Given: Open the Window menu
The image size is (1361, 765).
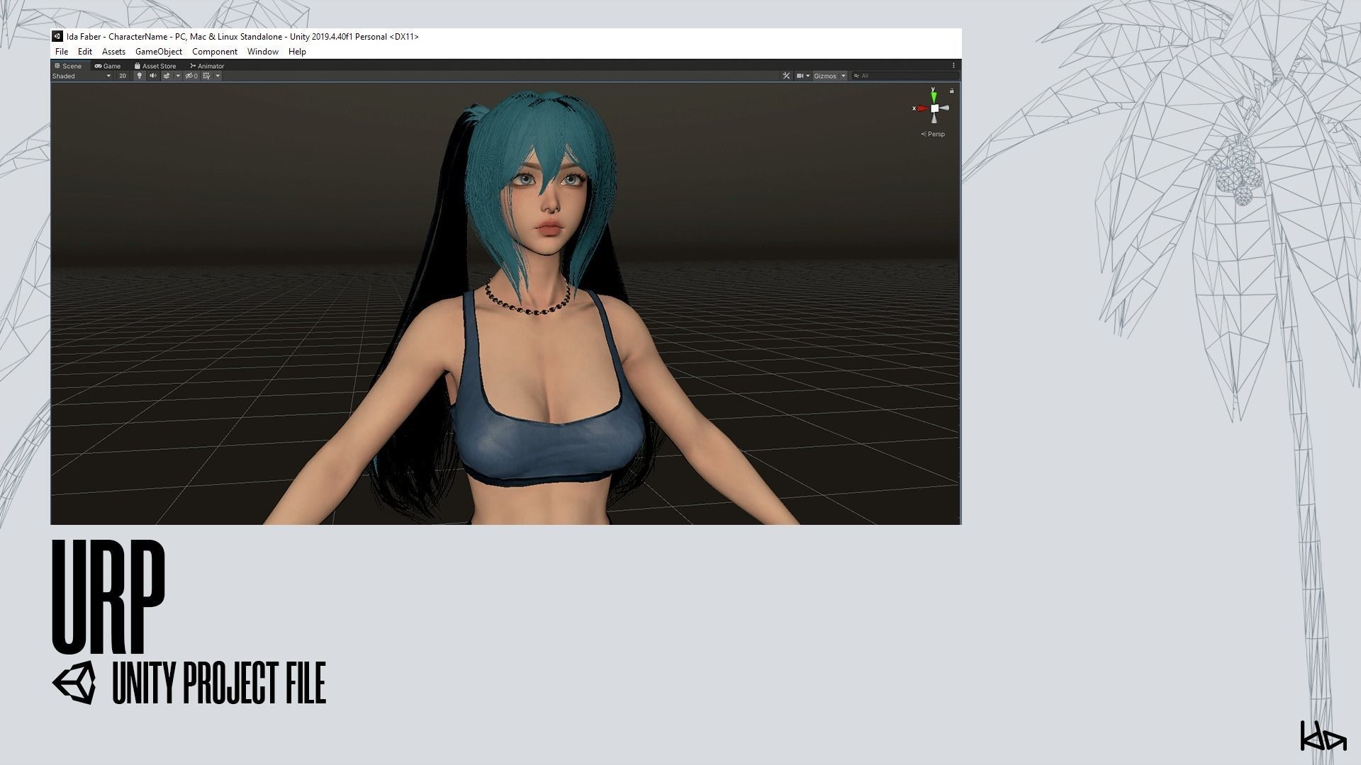Looking at the screenshot, I should click(262, 52).
